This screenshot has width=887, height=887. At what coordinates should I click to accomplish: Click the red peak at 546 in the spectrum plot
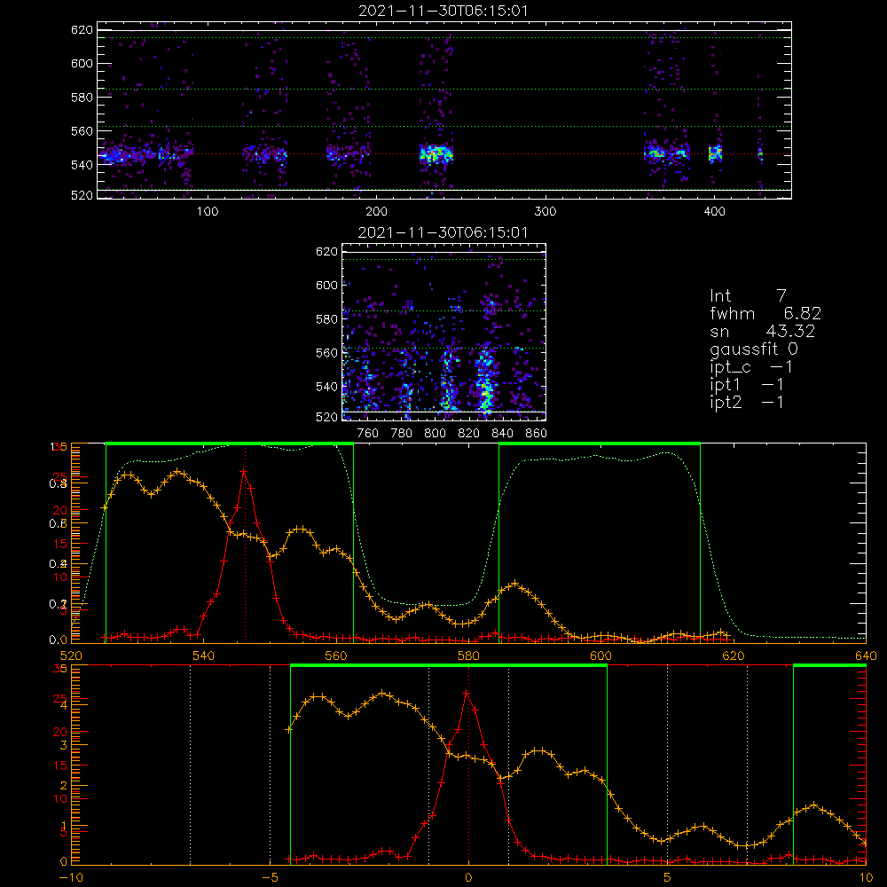point(244,471)
